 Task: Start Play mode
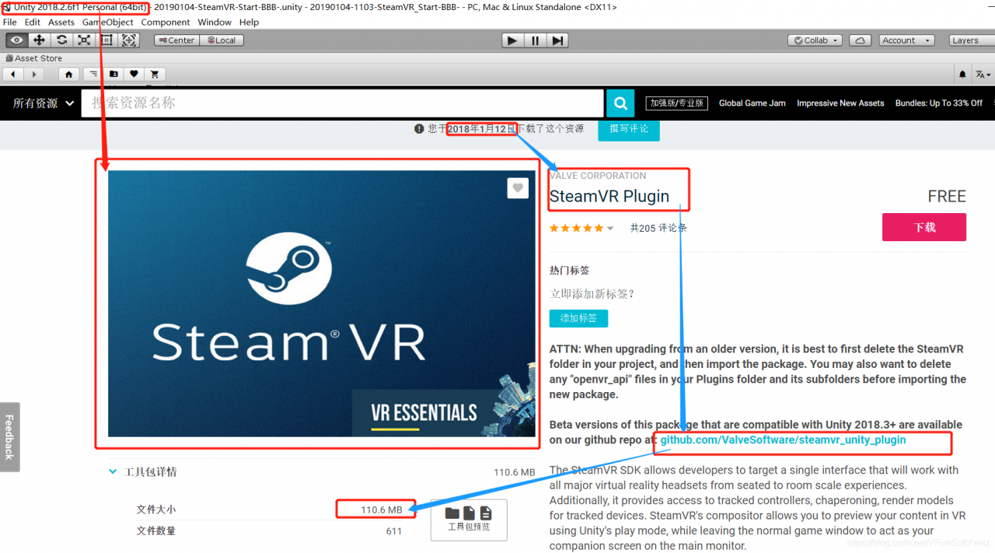pos(512,40)
